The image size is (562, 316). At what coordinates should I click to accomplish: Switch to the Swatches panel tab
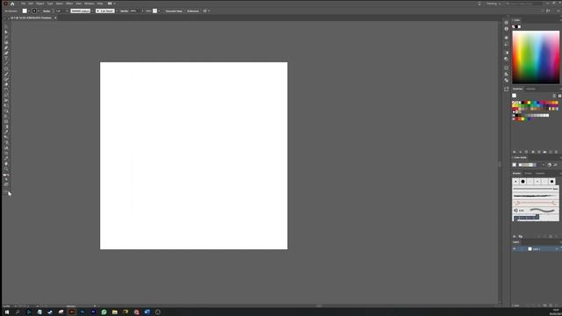click(517, 89)
